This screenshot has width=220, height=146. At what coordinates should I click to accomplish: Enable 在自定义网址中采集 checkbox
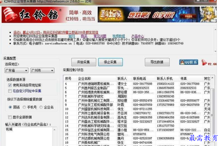coord(10,91)
